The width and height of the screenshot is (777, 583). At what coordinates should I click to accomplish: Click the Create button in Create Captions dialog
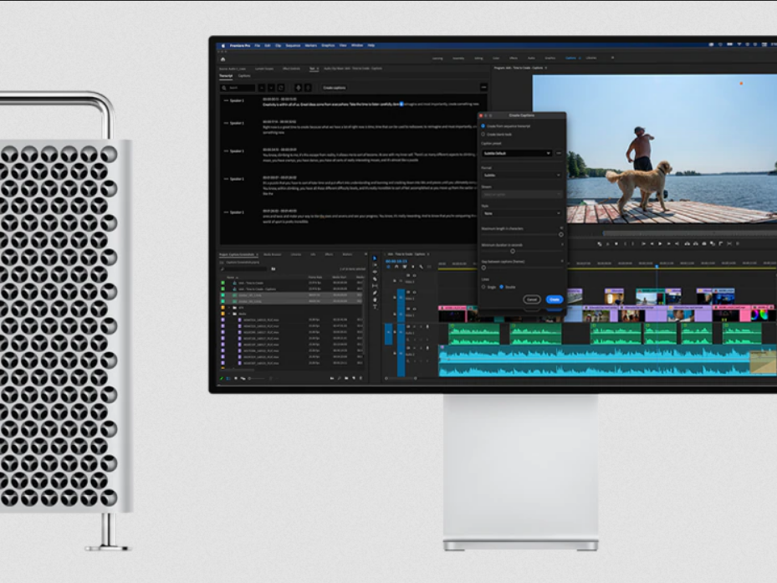(x=555, y=299)
